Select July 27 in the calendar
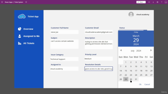 (151, 75)
